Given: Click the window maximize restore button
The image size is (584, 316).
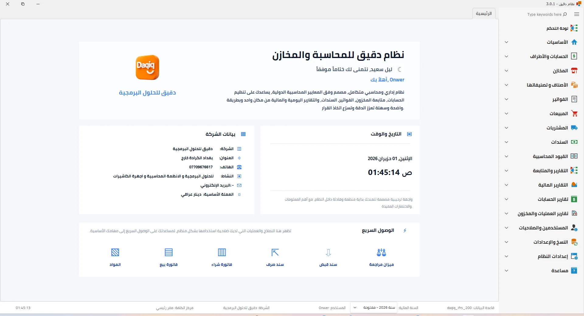Looking at the screenshot, I should point(23,4).
